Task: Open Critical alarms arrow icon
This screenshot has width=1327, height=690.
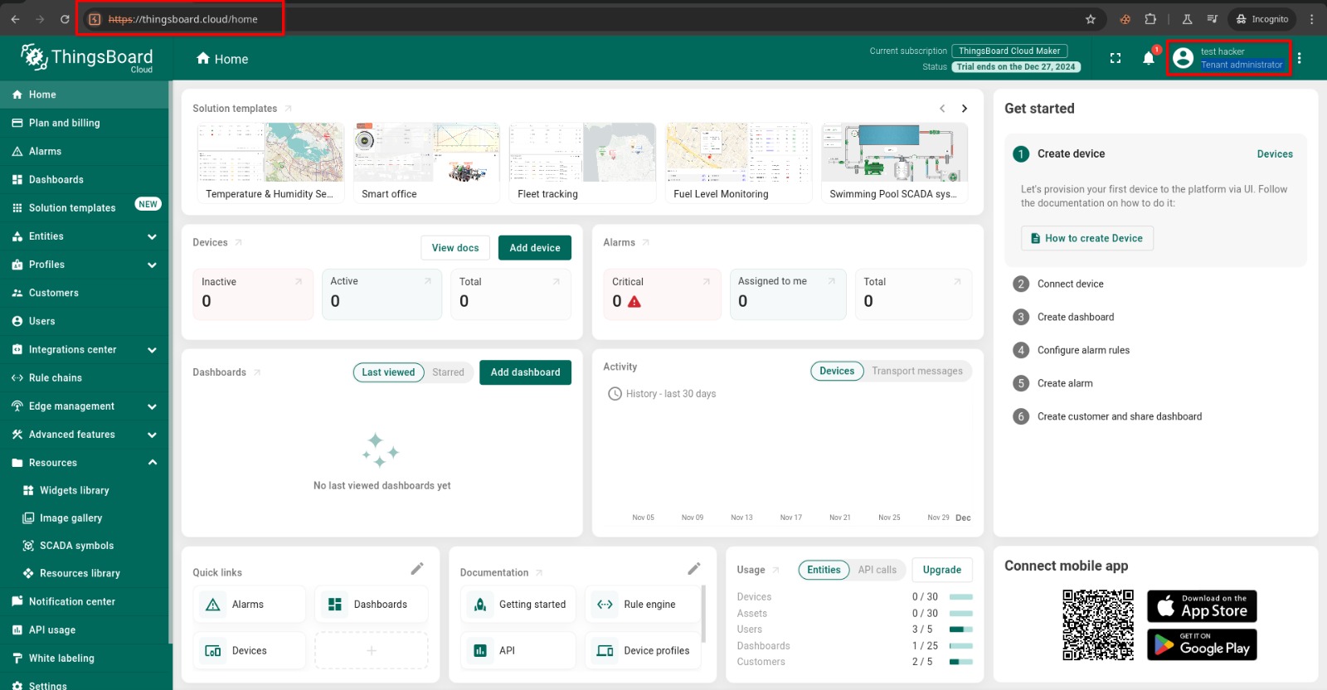Action: point(707,282)
